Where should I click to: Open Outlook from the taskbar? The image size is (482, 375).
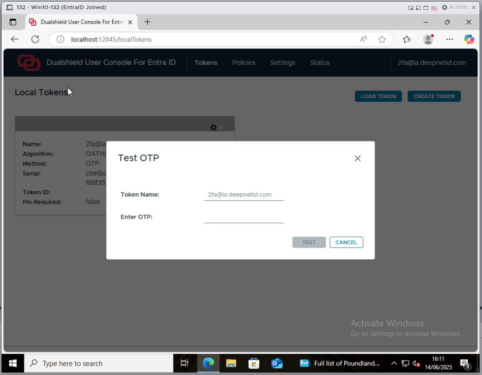click(276, 363)
